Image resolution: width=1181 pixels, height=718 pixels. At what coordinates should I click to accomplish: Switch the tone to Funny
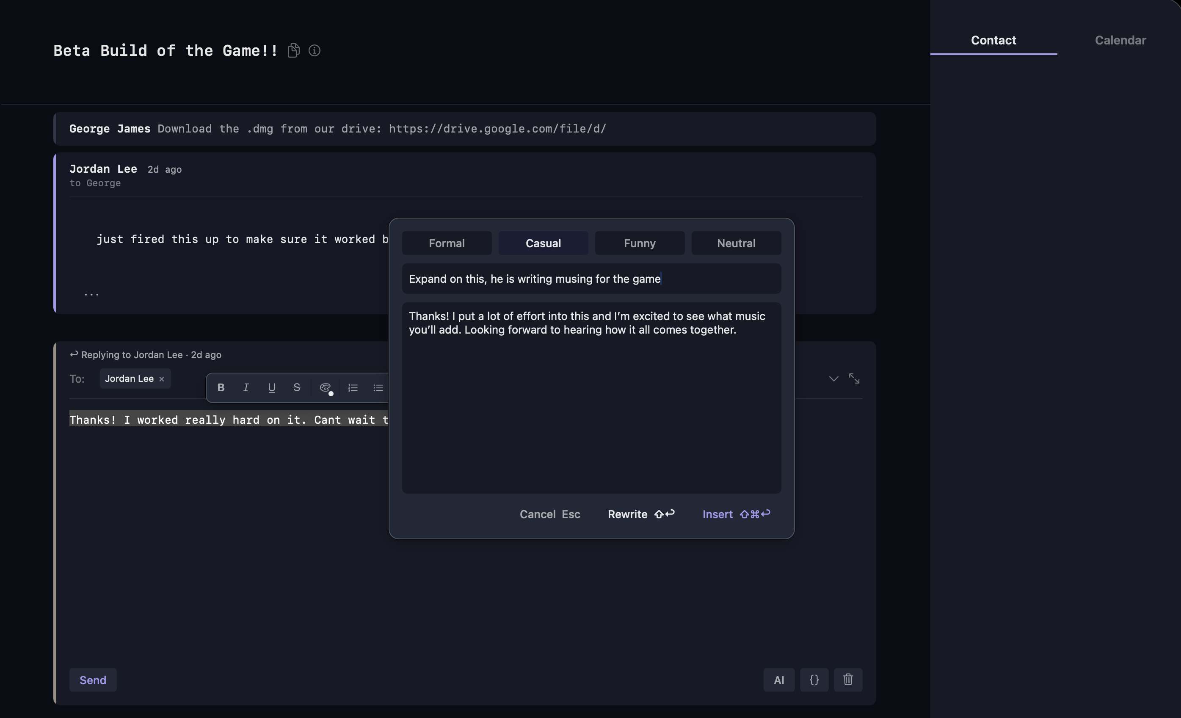click(x=639, y=243)
